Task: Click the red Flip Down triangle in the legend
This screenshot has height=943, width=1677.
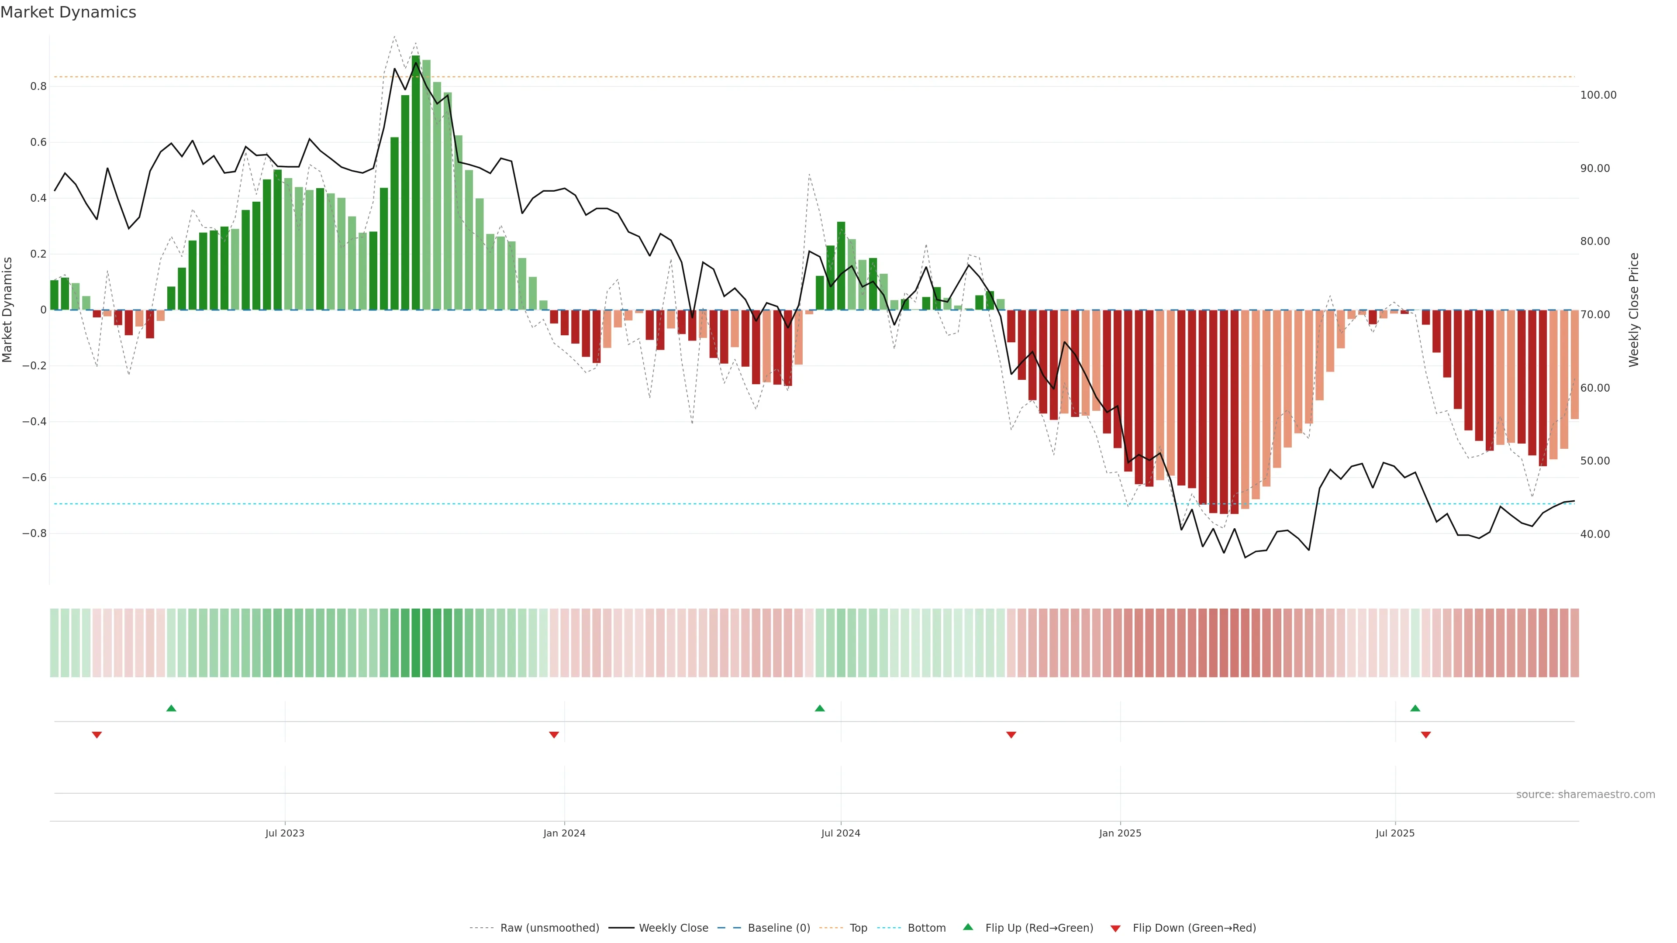Action: pyautogui.click(x=1115, y=929)
